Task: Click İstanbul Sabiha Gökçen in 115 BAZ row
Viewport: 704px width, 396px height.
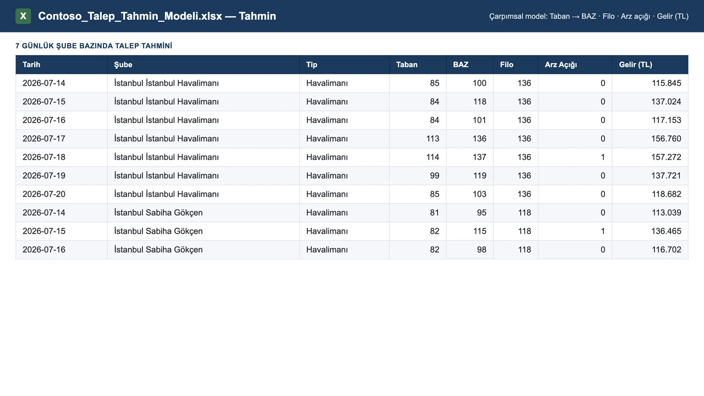Action: 158,231
